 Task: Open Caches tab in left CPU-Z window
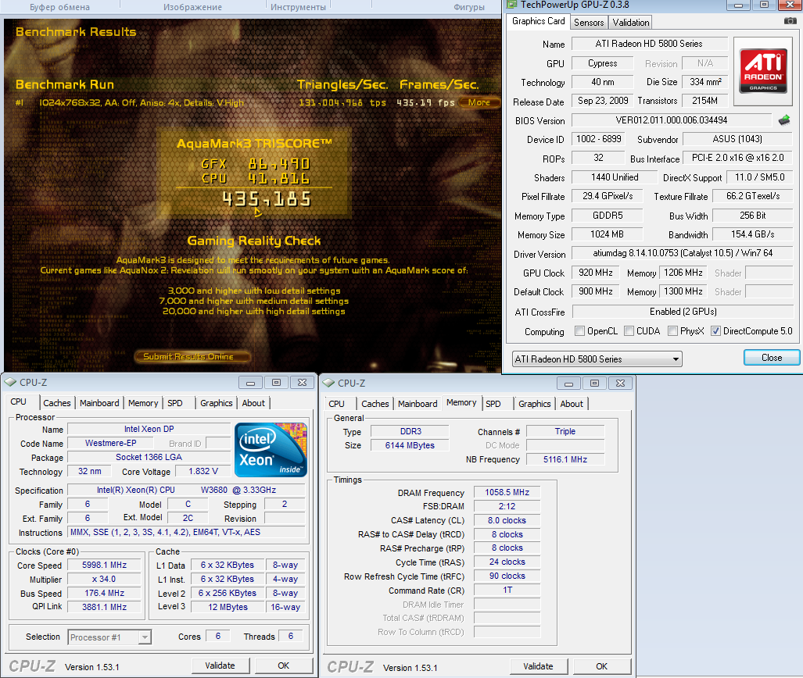(x=57, y=403)
